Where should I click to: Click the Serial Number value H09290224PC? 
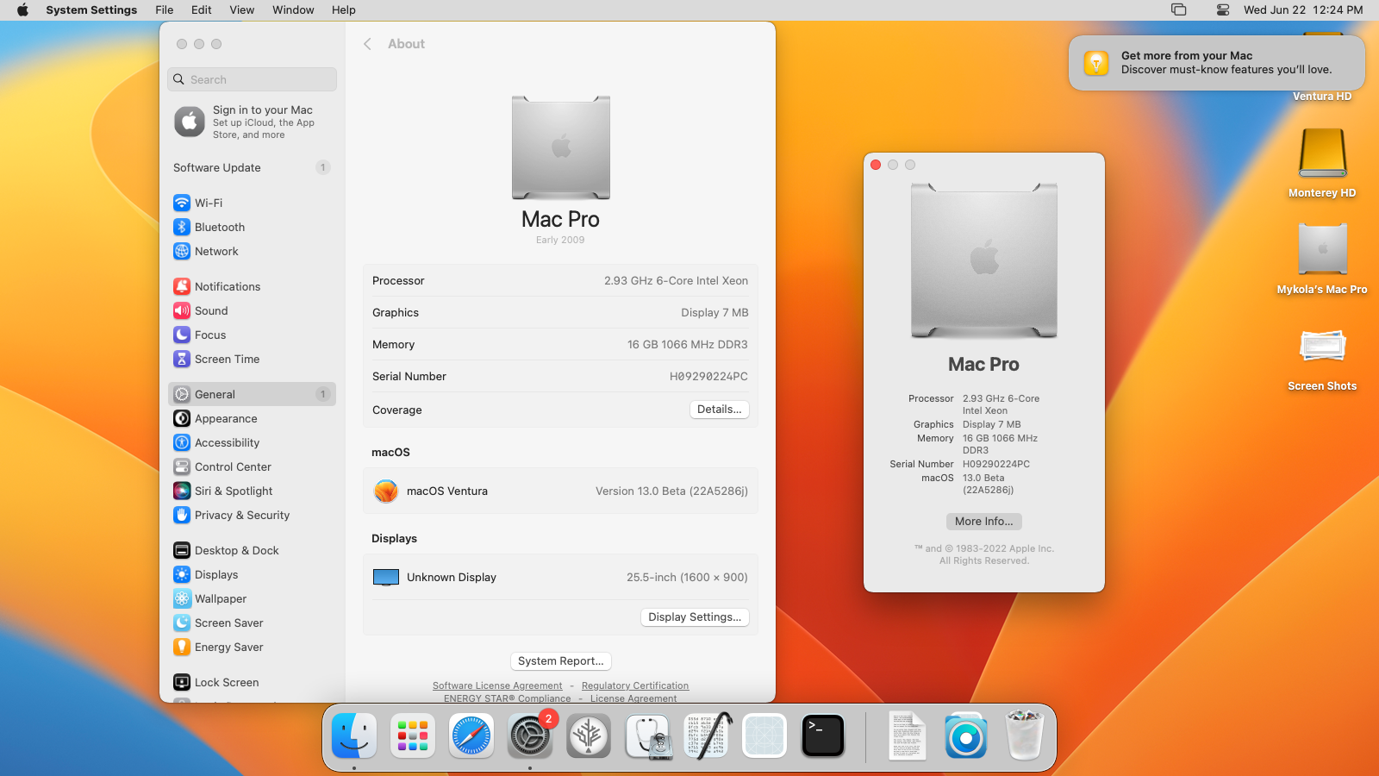pyautogui.click(x=708, y=377)
